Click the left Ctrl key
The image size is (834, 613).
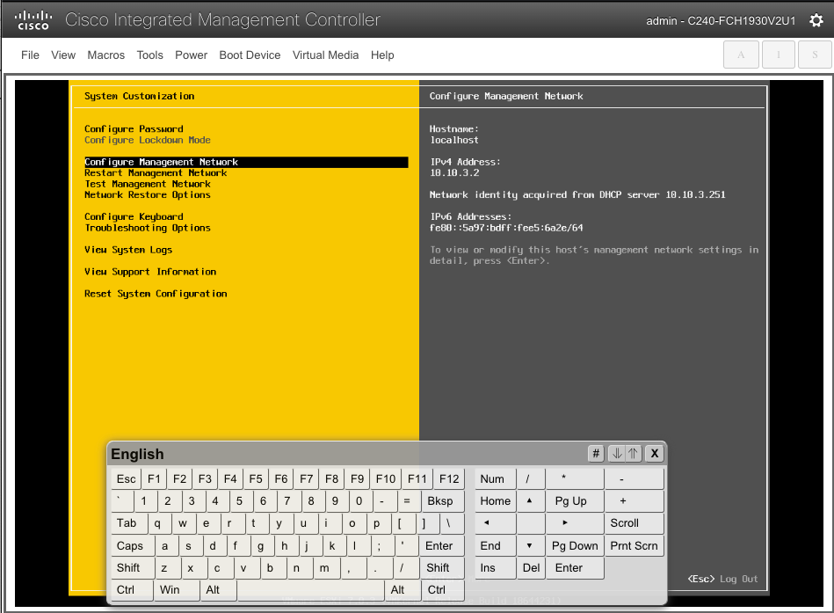131,589
